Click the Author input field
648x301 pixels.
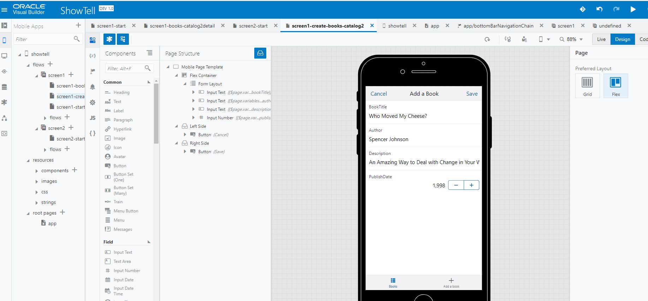pos(424,139)
